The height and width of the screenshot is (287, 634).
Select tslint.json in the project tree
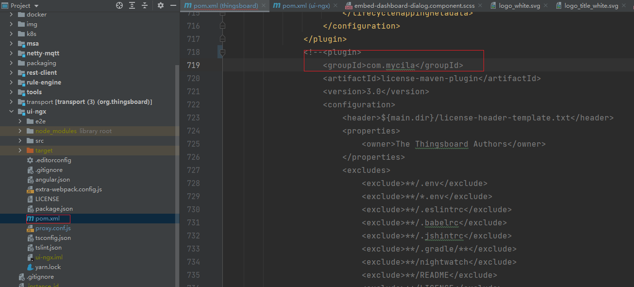(49, 248)
